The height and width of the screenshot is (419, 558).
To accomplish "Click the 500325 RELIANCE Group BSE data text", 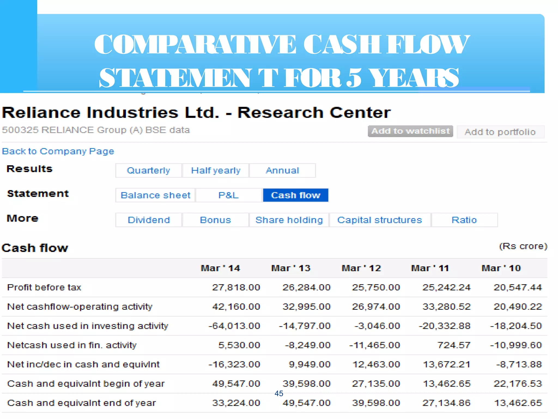I will (x=96, y=130).
